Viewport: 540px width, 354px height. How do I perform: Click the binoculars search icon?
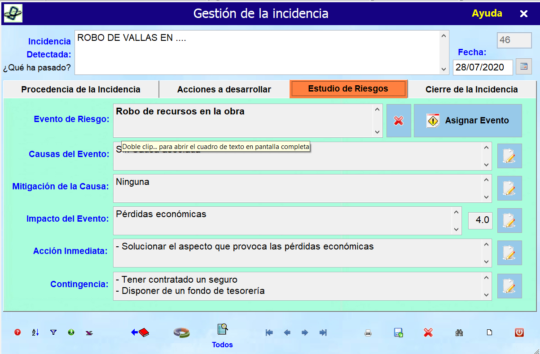(x=459, y=333)
